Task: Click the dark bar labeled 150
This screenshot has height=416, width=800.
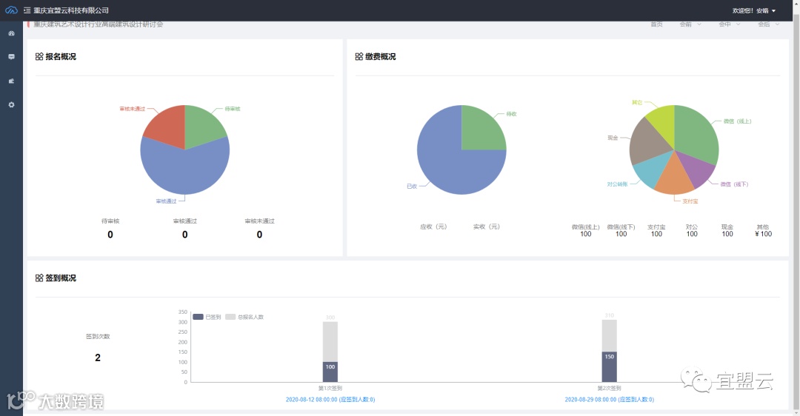Action: (609, 366)
